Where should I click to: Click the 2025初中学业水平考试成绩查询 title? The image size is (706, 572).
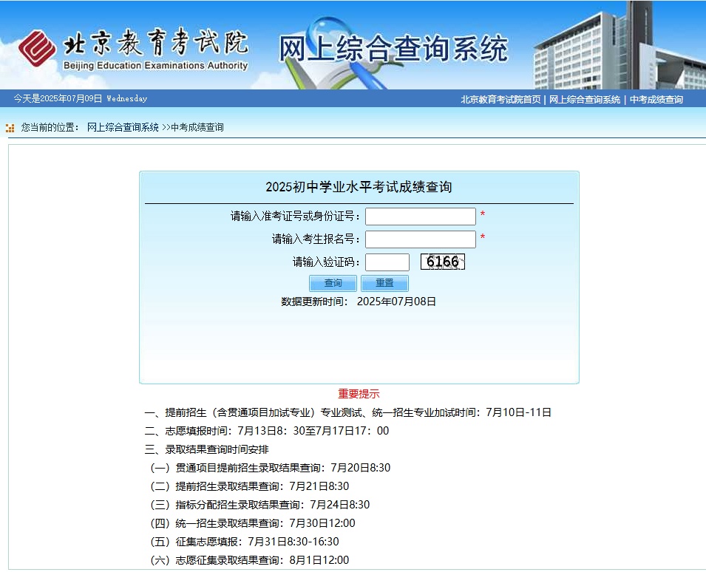359,185
